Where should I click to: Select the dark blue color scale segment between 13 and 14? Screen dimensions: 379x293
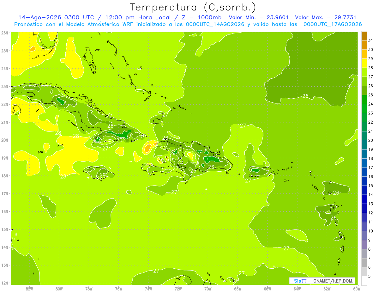[x=364, y=199]
